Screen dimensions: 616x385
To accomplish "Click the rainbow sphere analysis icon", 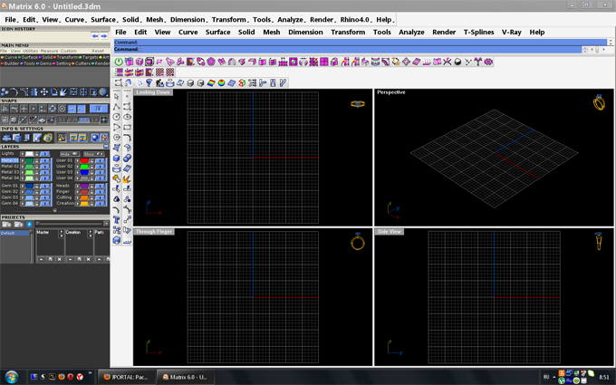I will tap(222, 83).
